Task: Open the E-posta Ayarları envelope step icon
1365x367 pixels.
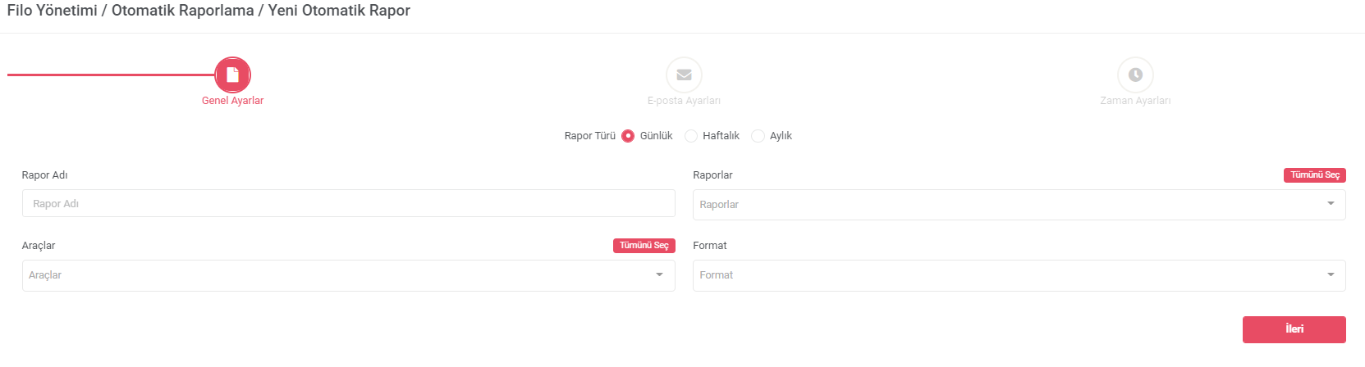Action: (x=684, y=75)
